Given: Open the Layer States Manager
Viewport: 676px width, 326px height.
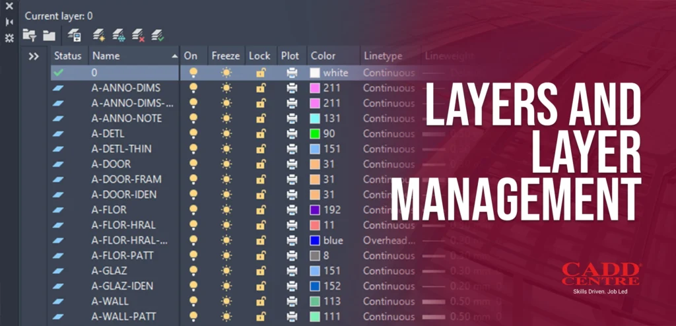Looking at the screenshot, I should pos(75,35).
